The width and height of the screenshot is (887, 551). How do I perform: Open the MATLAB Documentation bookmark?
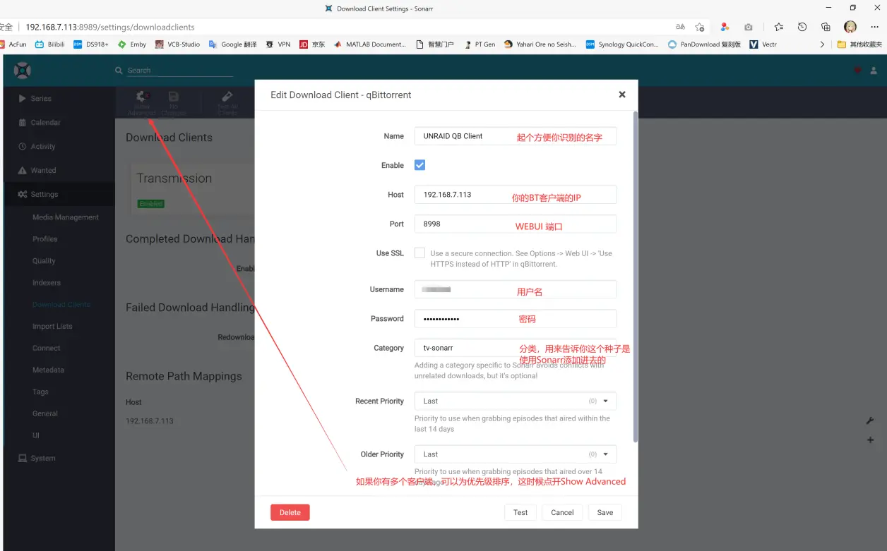370,44
